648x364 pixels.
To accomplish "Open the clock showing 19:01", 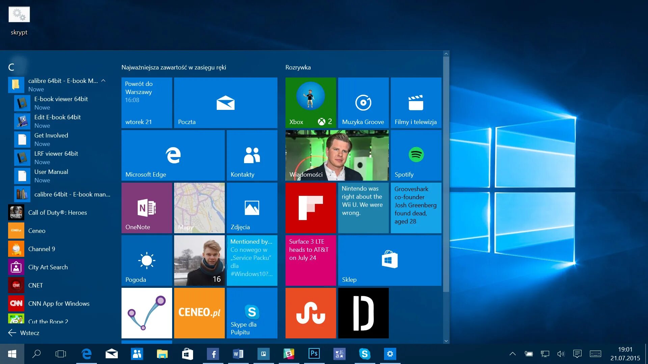I will (625, 354).
